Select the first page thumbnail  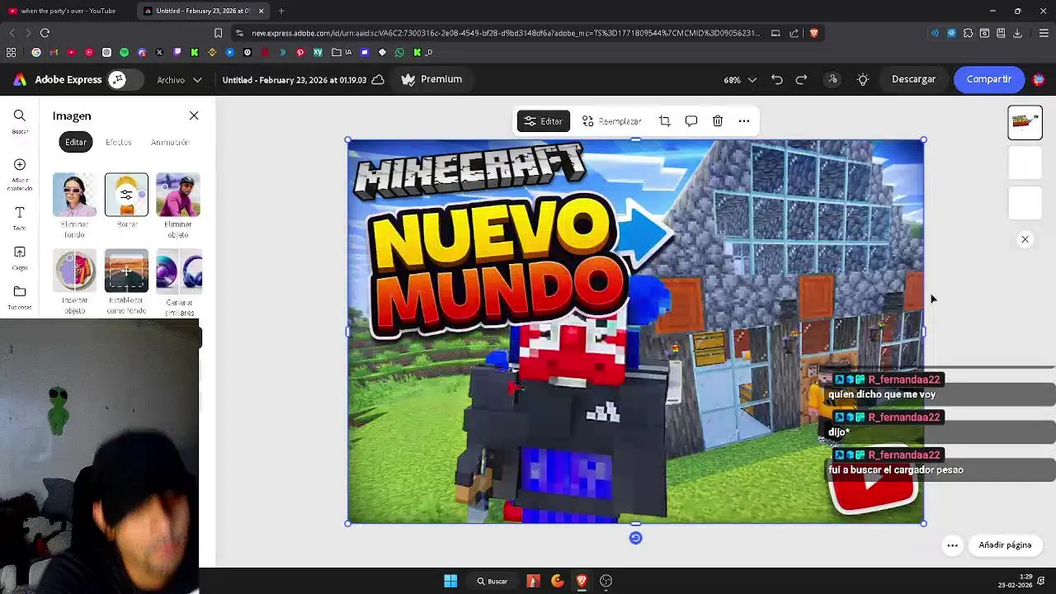[x=1025, y=122]
